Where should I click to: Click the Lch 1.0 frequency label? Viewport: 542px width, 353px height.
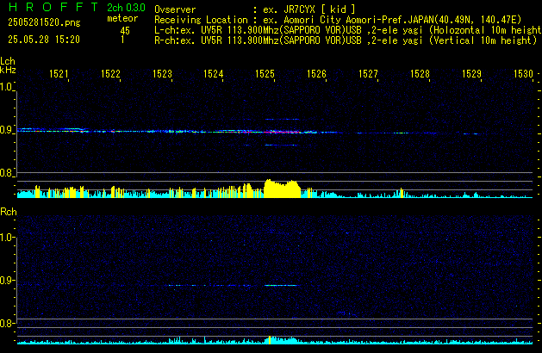coord(6,87)
